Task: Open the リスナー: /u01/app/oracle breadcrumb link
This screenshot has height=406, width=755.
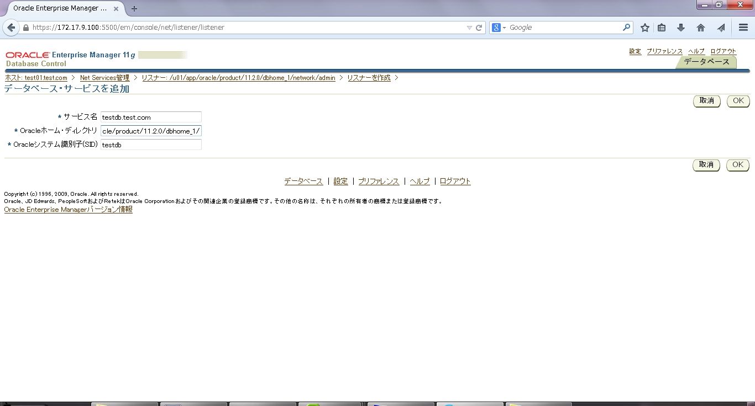Action: [238, 78]
